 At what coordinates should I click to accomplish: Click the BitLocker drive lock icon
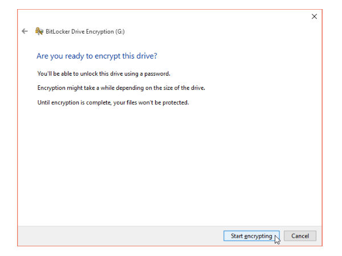[x=39, y=31]
